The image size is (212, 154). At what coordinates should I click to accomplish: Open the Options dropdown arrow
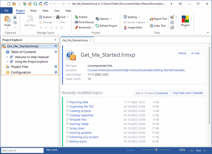(111, 19)
